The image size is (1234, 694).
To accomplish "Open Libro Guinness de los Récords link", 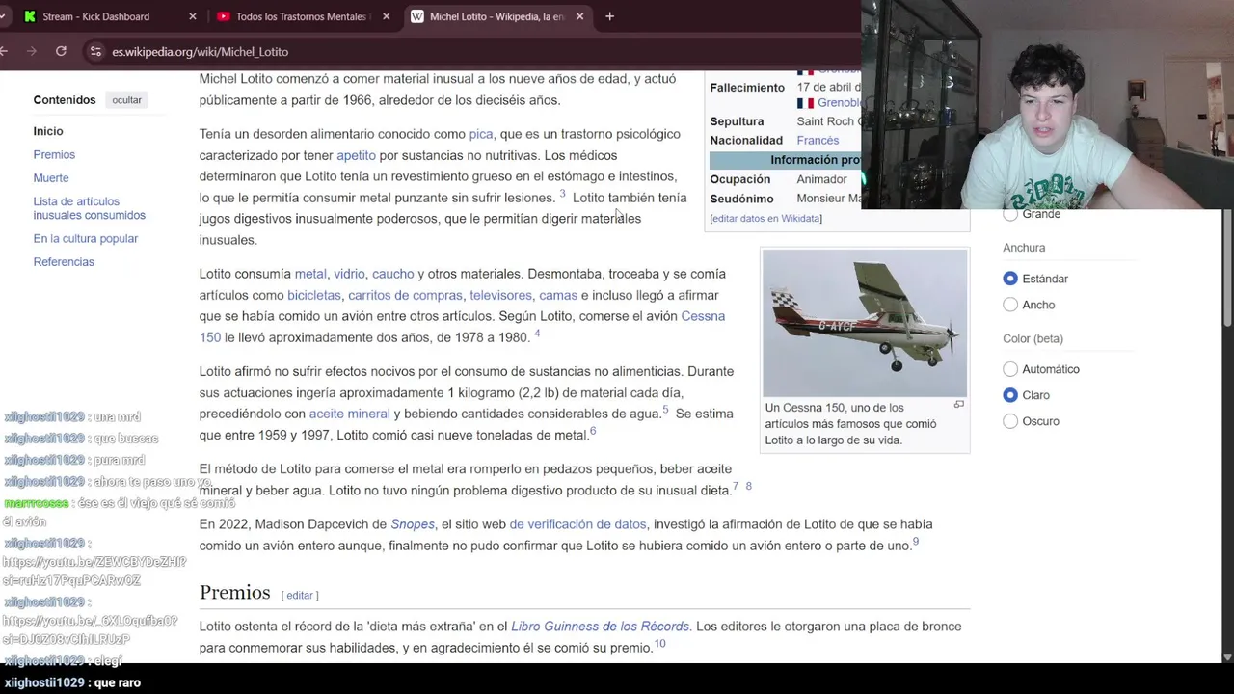I will [x=600, y=627].
